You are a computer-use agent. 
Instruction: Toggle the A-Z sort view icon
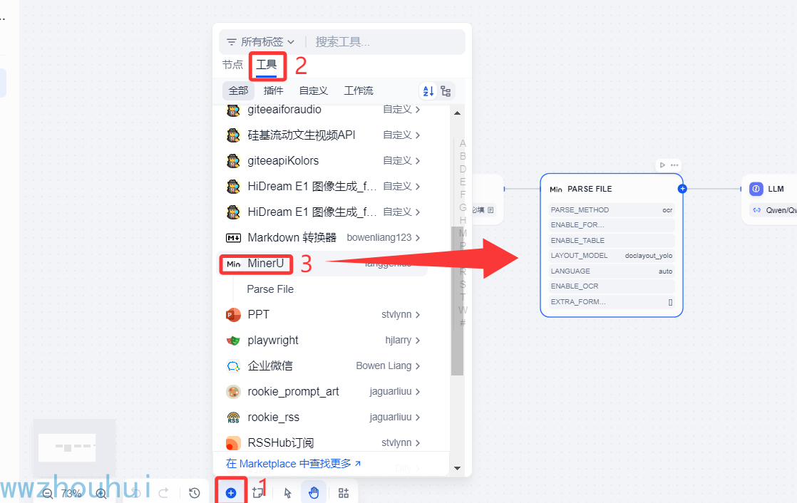click(x=428, y=91)
